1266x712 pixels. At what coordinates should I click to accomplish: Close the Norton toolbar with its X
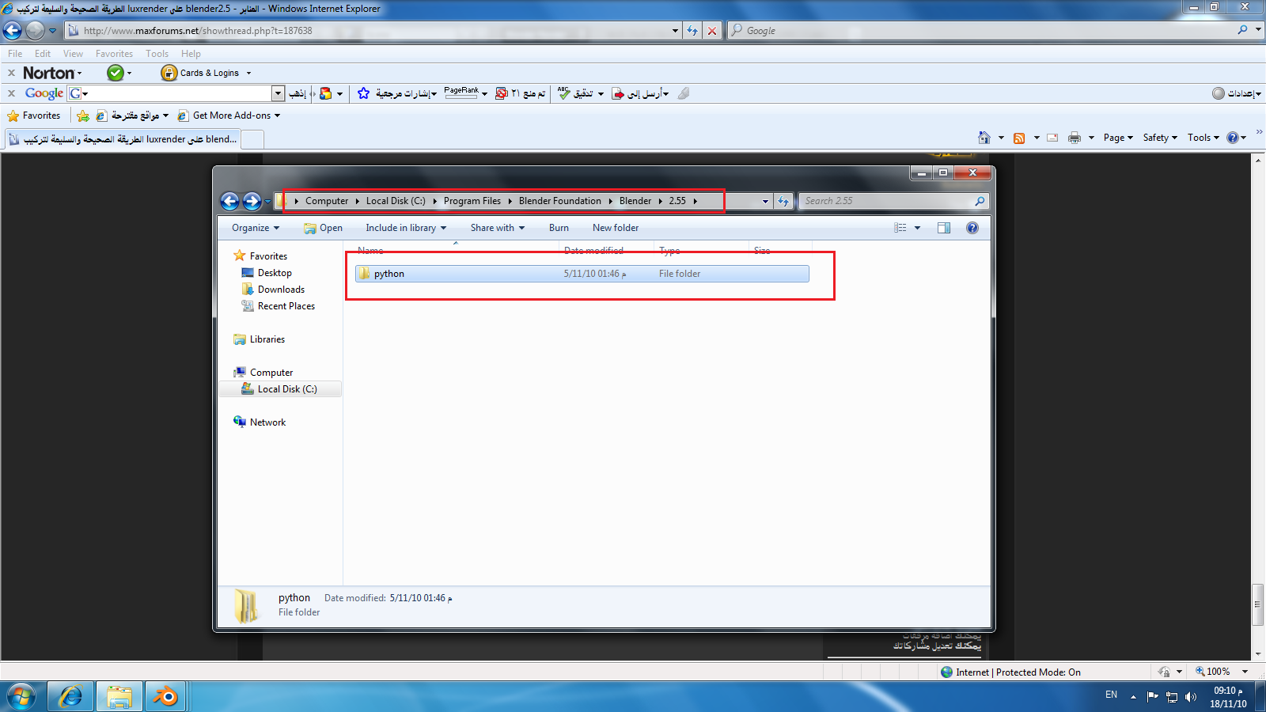pyautogui.click(x=11, y=73)
